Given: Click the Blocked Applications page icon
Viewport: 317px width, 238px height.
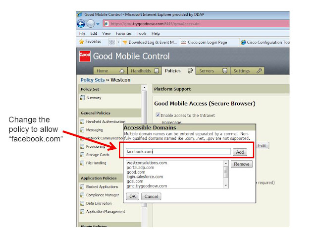Looking at the screenshot, I should click(82, 186).
